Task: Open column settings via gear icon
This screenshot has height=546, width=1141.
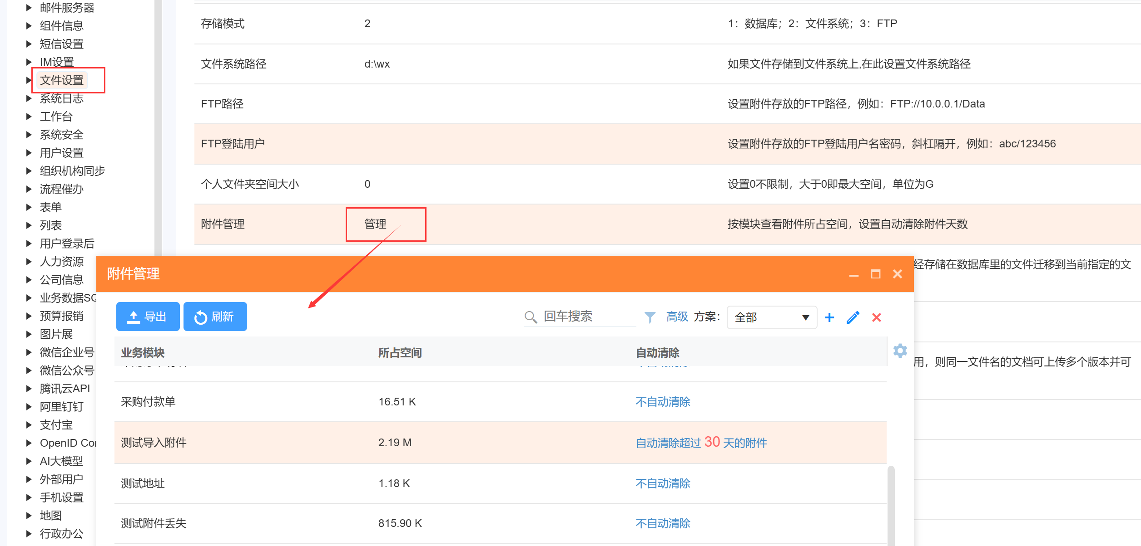Action: [x=900, y=351]
